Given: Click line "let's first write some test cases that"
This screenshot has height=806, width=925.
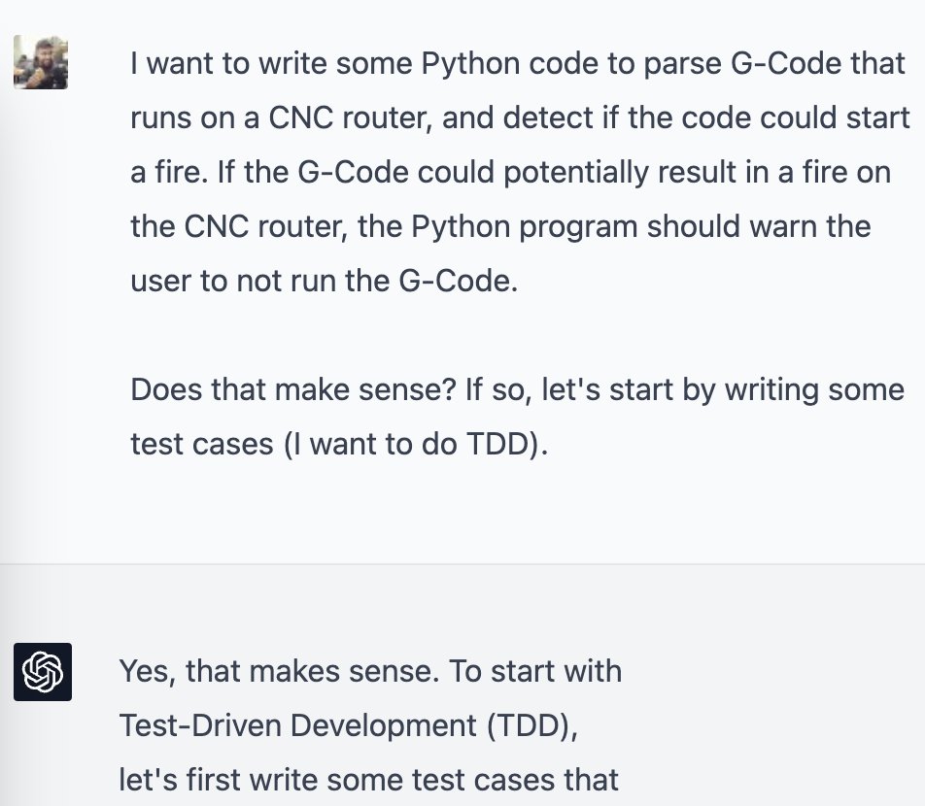Looking at the screenshot, I should (368, 780).
